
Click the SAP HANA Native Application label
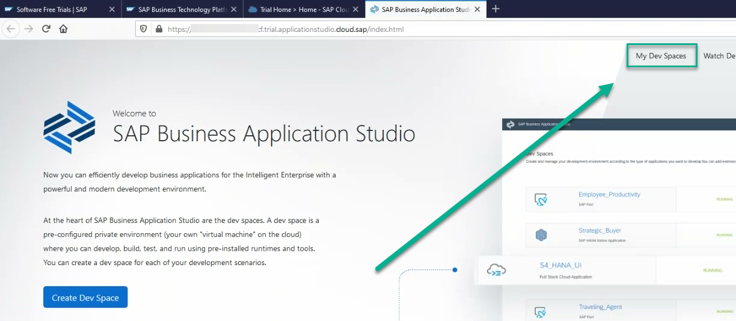pyautogui.click(x=602, y=240)
